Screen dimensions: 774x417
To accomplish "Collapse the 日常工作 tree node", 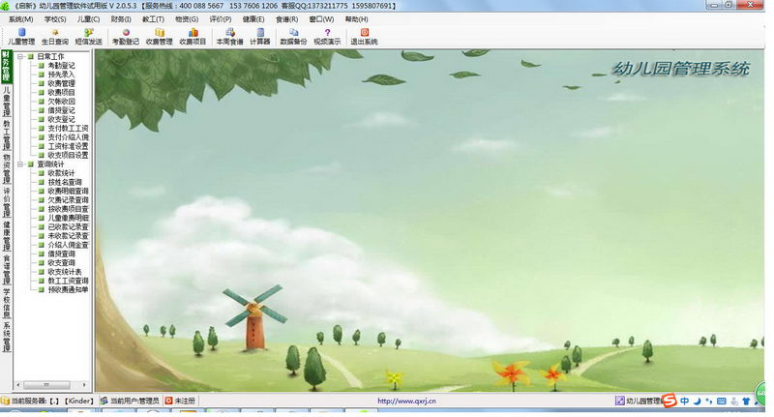I will coord(20,57).
